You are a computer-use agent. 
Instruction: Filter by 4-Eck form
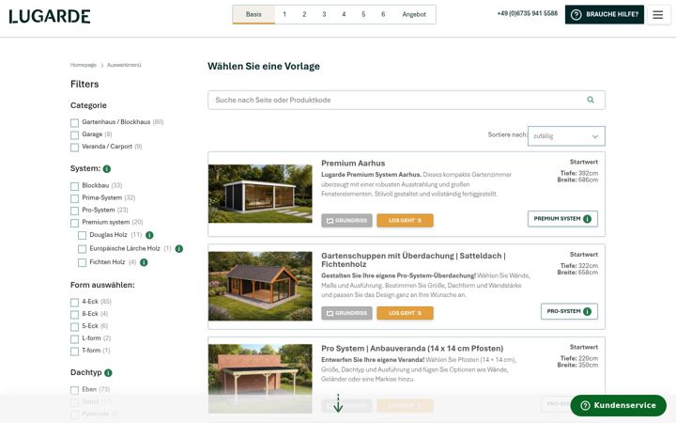coord(74,302)
